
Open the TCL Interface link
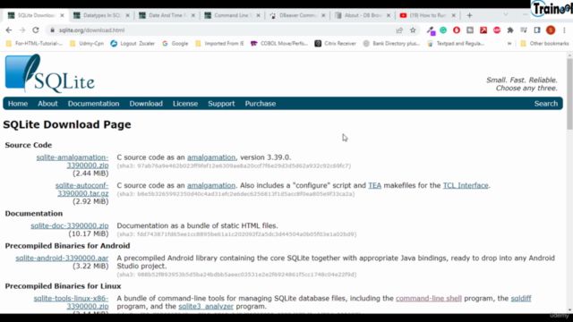(x=466, y=185)
